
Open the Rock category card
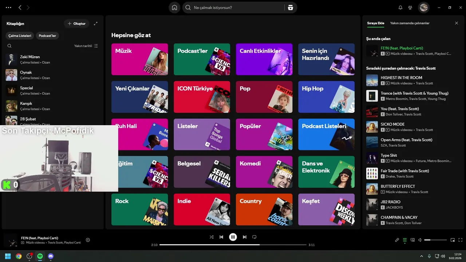point(139,209)
